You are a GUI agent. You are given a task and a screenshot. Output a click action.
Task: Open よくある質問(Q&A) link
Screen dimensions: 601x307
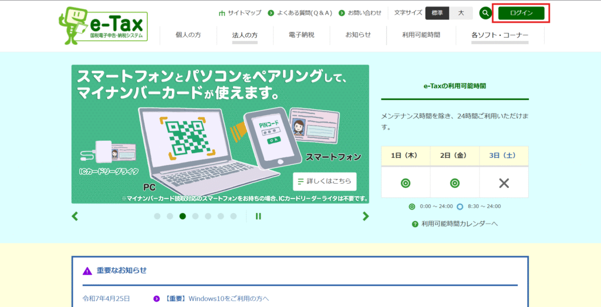coord(301,13)
